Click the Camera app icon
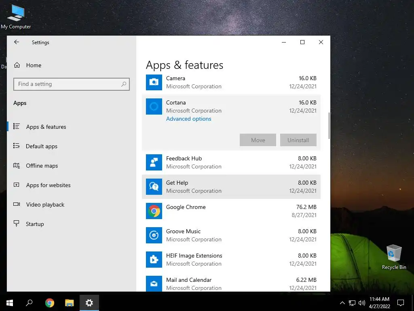414x311 pixels. tap(154, 82)
